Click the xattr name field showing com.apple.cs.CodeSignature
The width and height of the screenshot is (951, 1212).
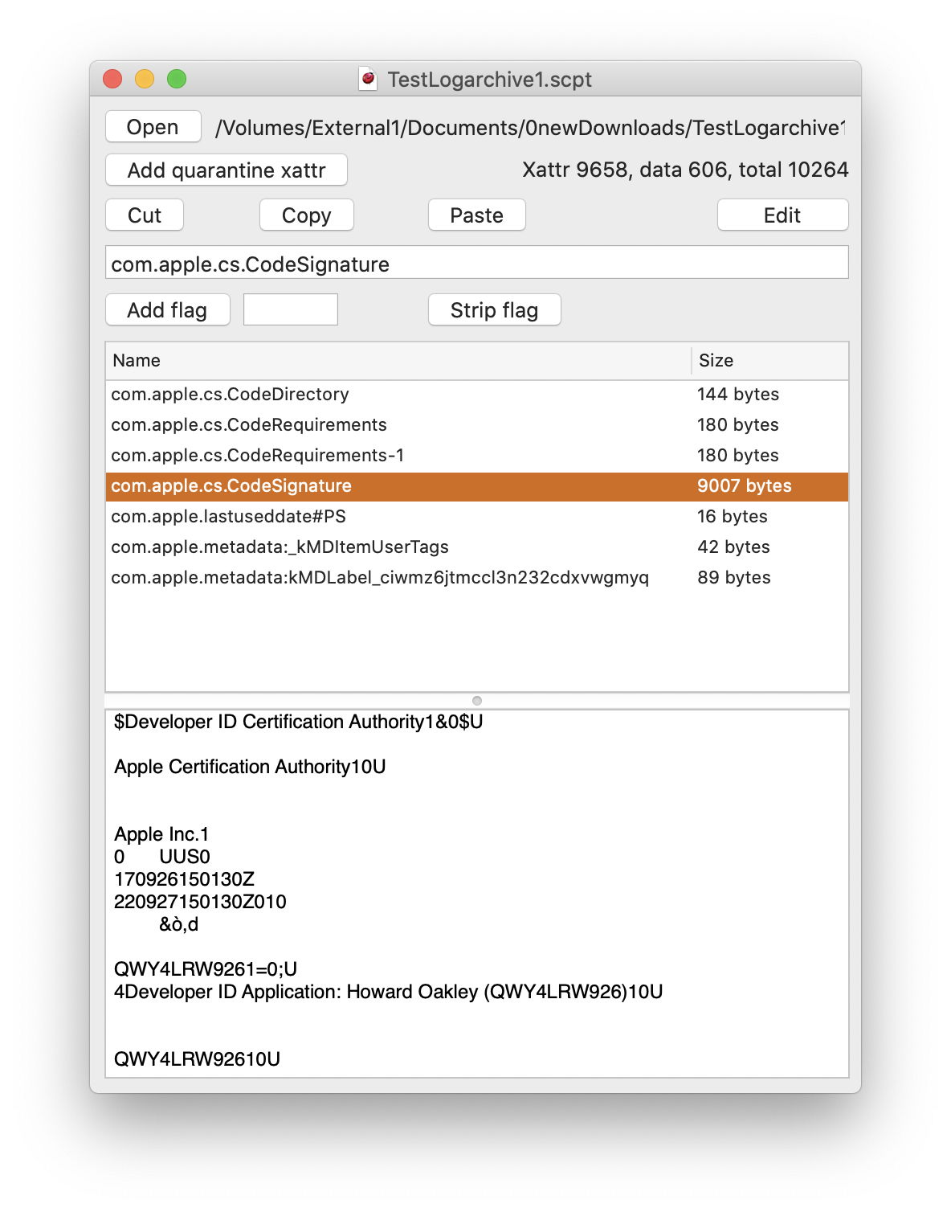pos(477,264)
